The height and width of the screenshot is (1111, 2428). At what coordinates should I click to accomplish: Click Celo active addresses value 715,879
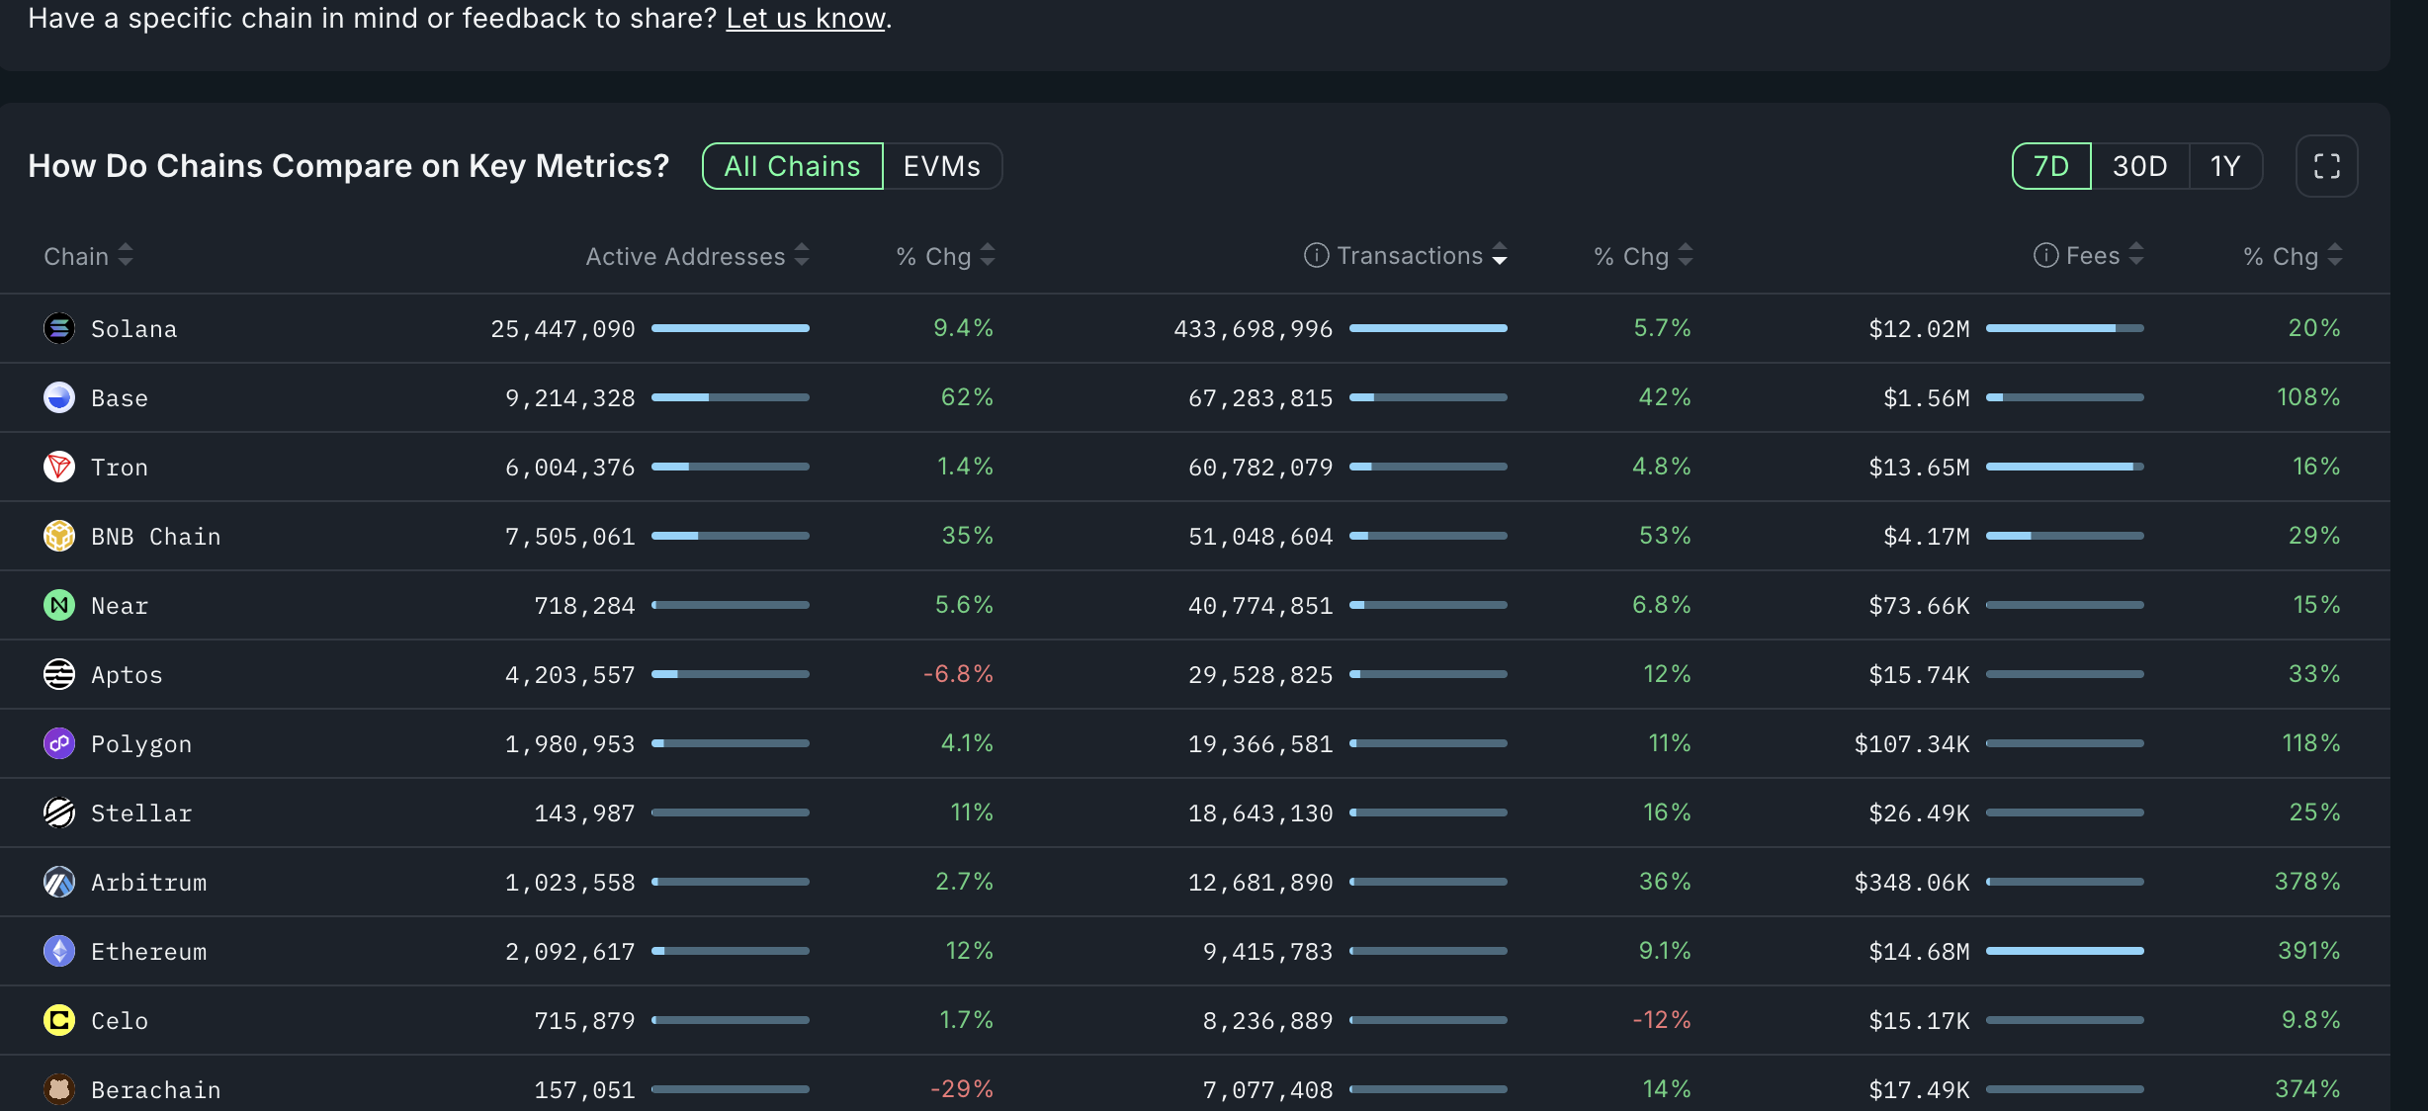(x=584, y=1021)
